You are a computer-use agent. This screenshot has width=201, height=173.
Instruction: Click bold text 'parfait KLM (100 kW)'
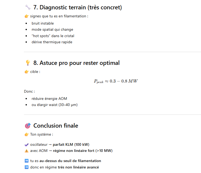click(71, 145)
